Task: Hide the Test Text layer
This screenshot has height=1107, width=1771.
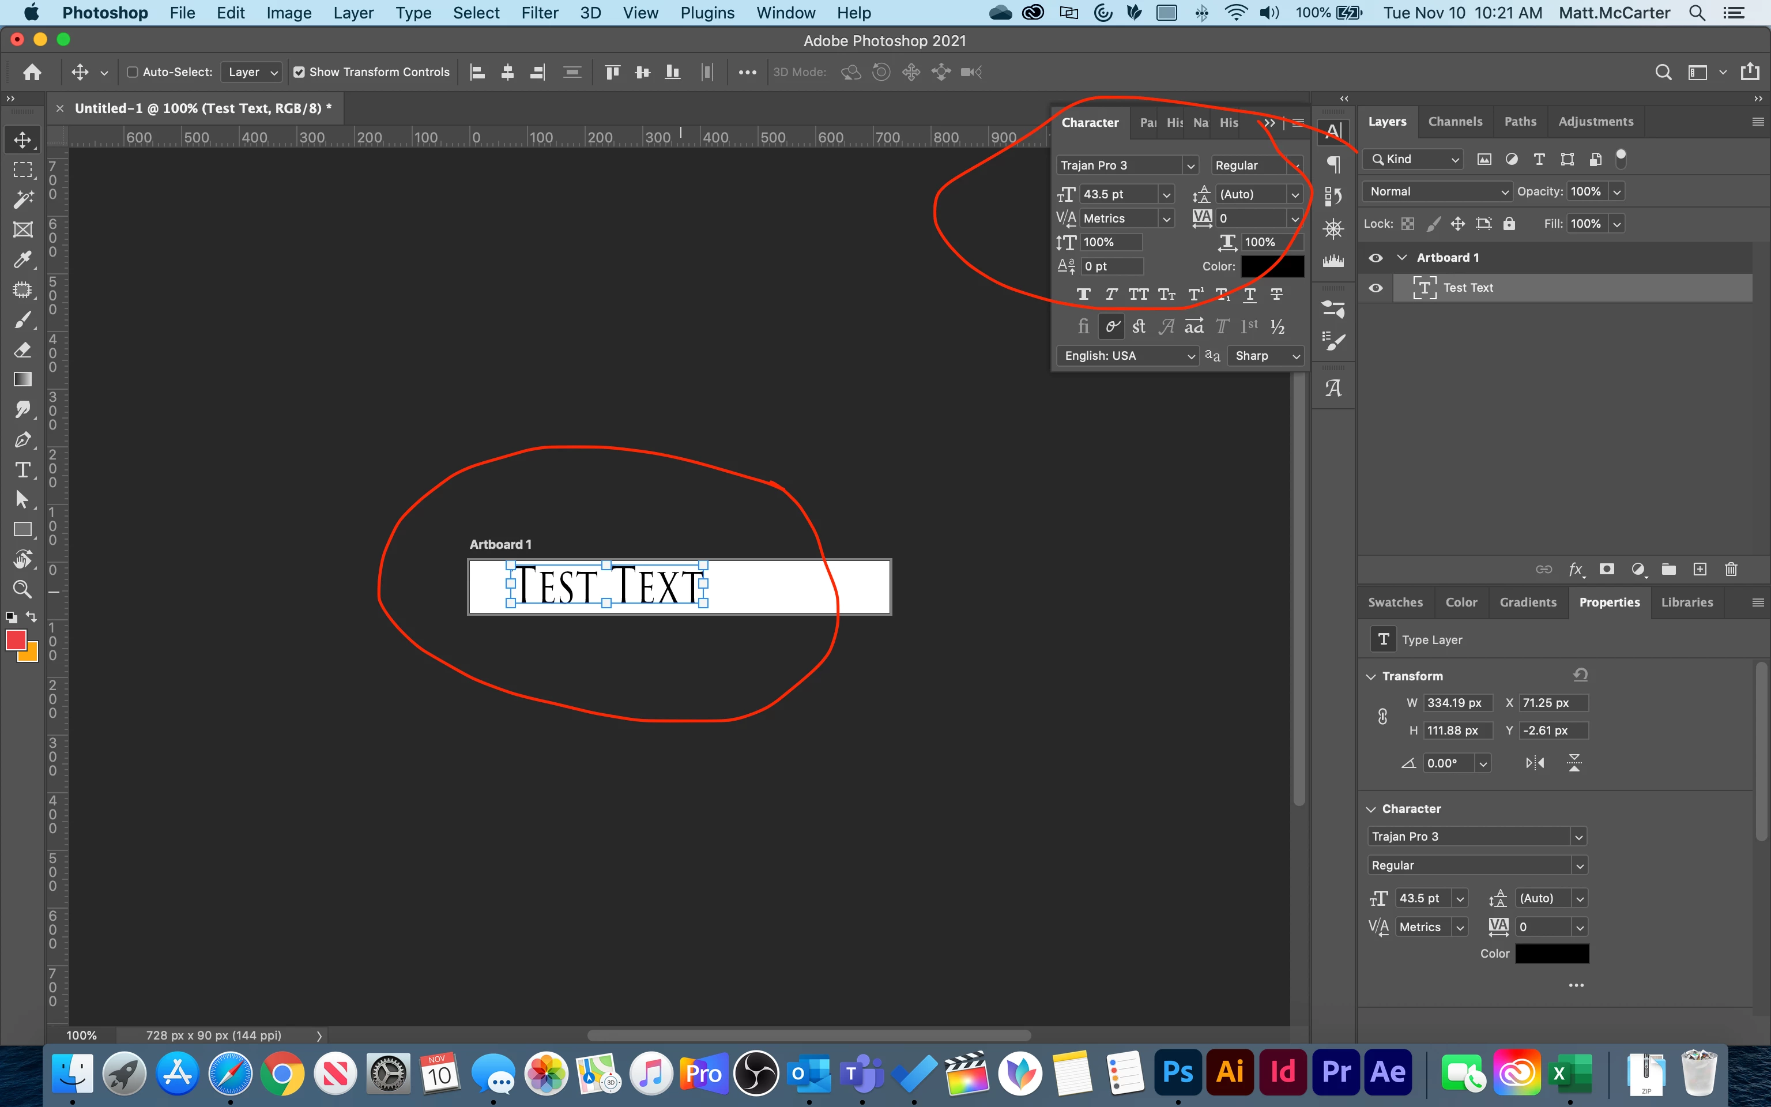Action: click(x=1376, y=288)
